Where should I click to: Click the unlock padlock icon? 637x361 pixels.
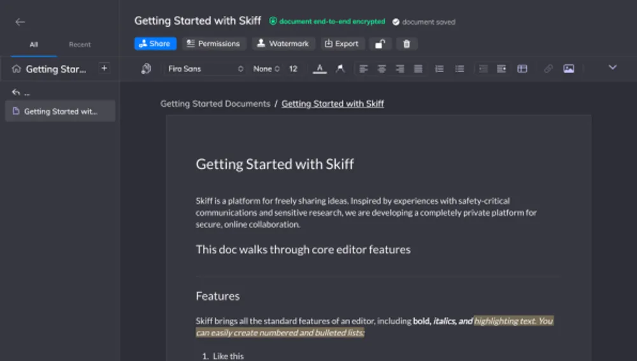click(x=380, y=44)
